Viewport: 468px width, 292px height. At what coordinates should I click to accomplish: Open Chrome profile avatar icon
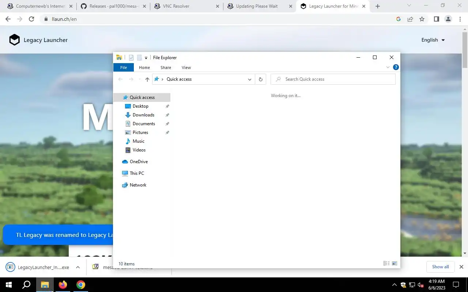448,19
